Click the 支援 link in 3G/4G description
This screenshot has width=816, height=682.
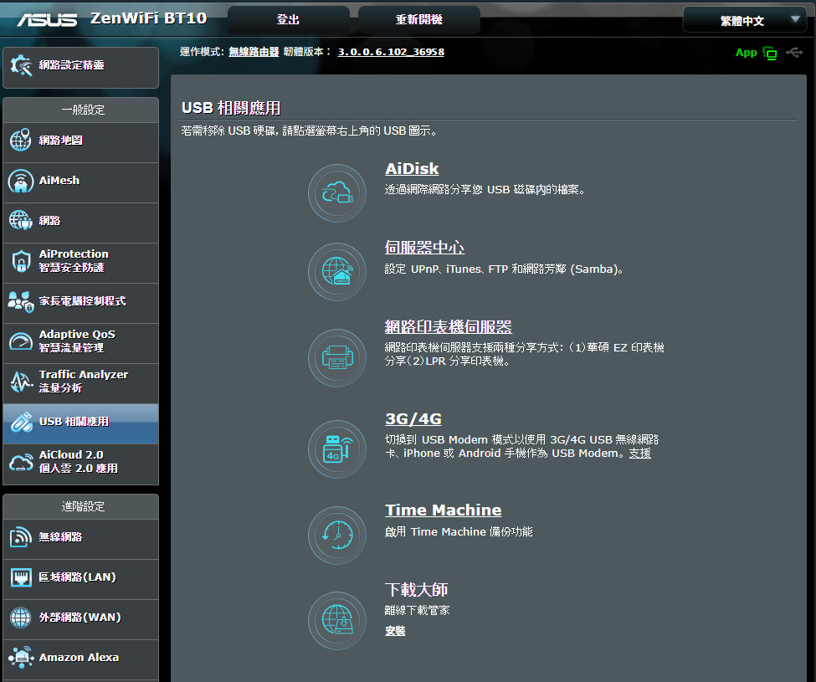click(x=639, y=453)
